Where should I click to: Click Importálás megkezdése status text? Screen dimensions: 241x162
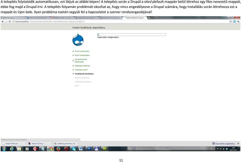pyautogui.click(x=108, y=37)
